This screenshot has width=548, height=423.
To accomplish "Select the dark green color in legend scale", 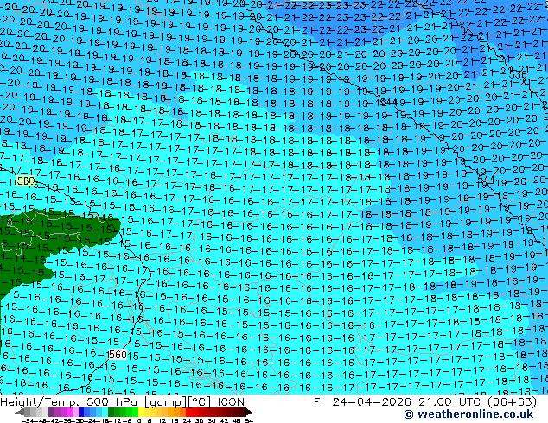I will pos(112,413).
